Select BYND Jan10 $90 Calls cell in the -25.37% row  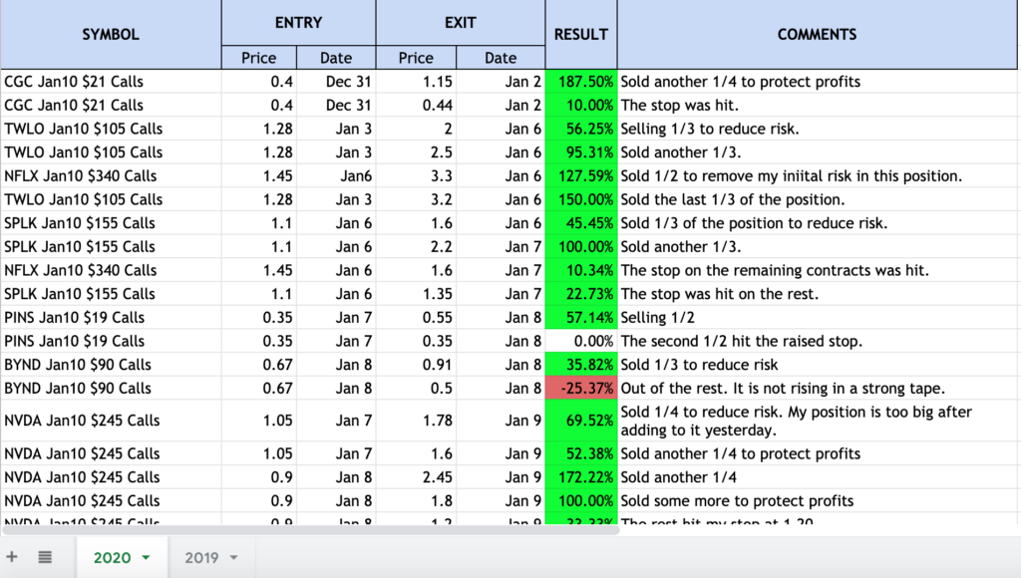(x=111, y=388)
